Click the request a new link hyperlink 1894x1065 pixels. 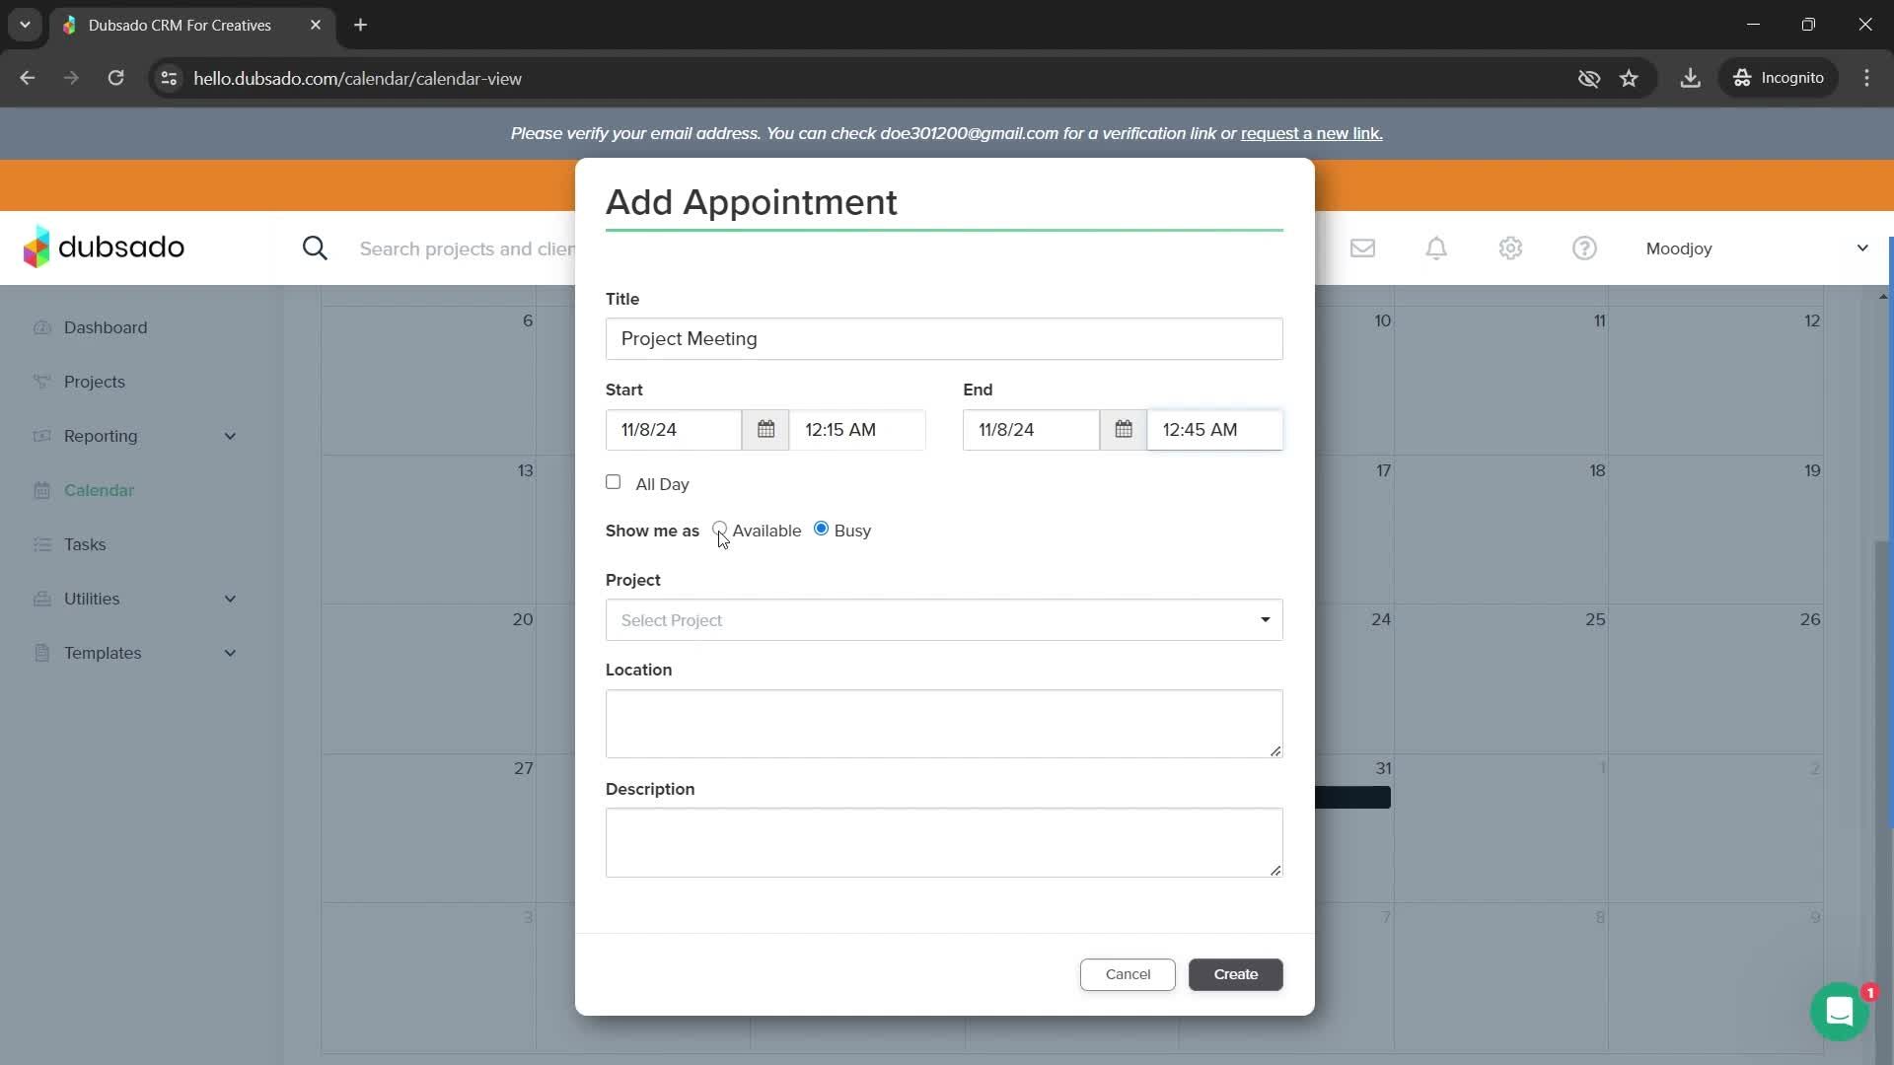1311,133
